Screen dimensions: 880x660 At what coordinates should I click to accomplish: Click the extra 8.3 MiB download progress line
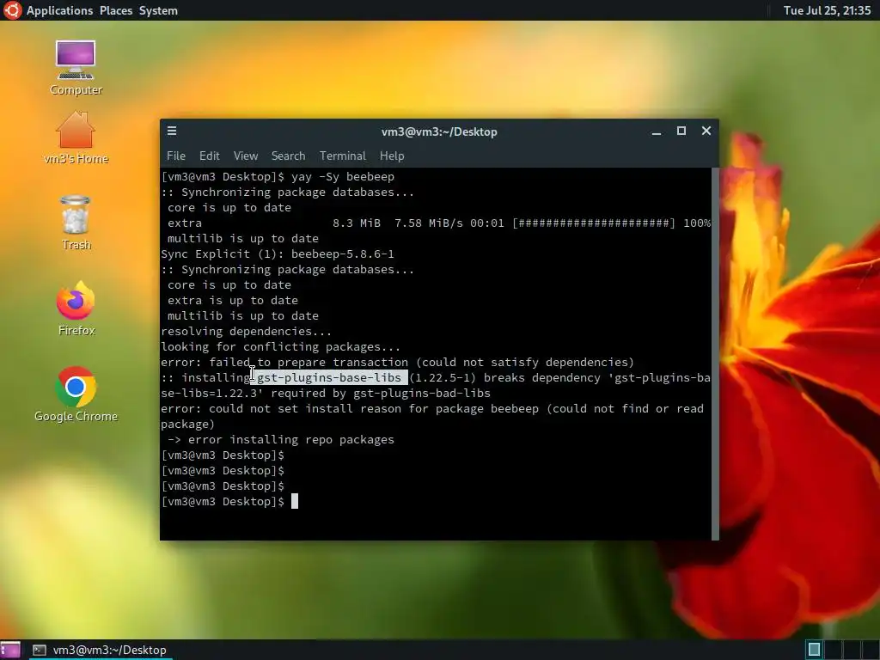439,223
